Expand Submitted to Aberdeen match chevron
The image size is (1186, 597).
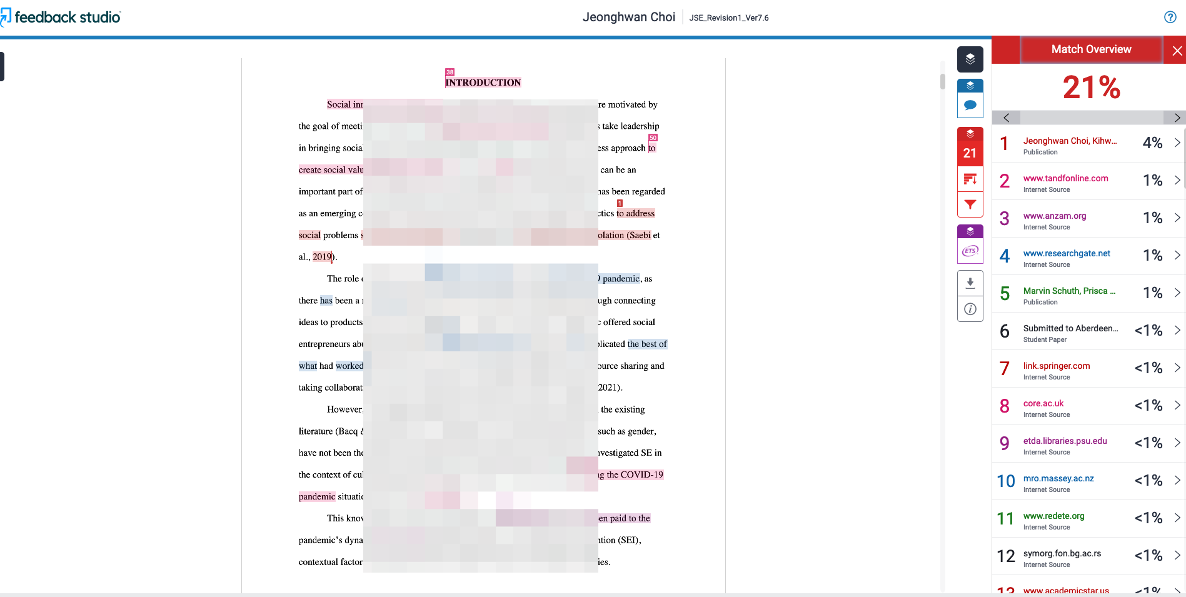pyautogui.click(x=1177, y=330)
